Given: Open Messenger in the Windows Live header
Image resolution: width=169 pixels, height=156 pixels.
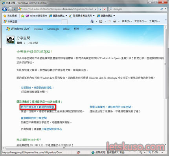Looking at the screenshot, I should 53,29.
